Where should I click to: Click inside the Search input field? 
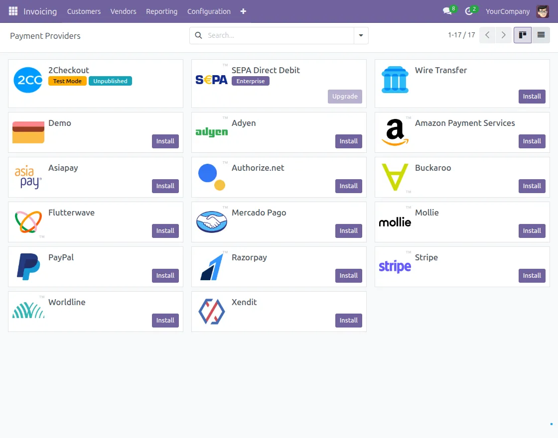[274, 35]
